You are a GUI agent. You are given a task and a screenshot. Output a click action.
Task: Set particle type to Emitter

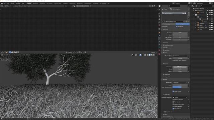[169, 24]
